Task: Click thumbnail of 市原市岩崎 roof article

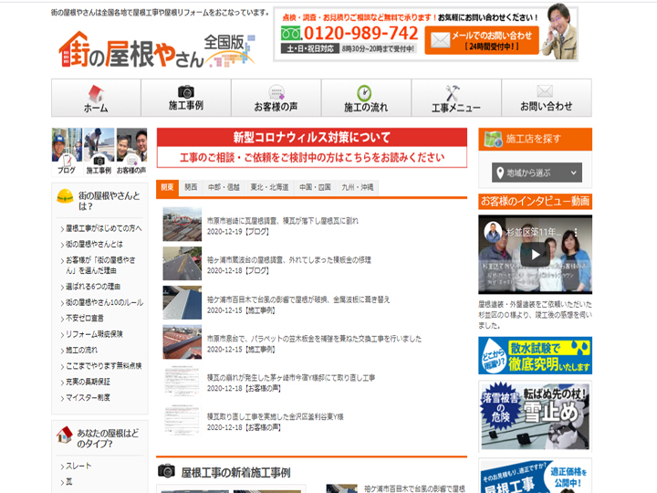Action: [182, 224]
